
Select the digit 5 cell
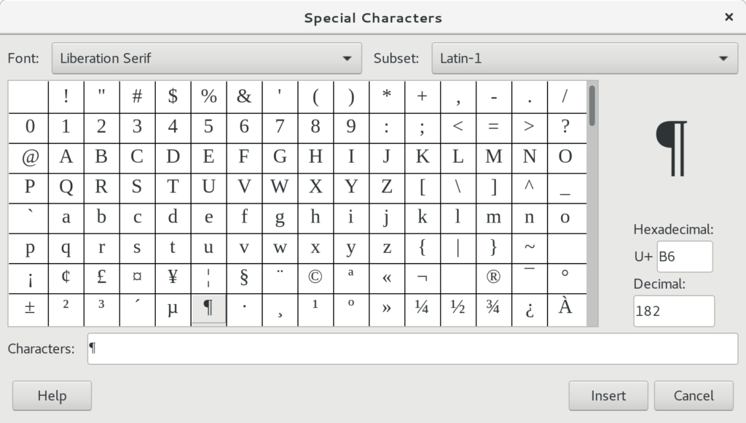pyautogui.click(x=208, y=128)
